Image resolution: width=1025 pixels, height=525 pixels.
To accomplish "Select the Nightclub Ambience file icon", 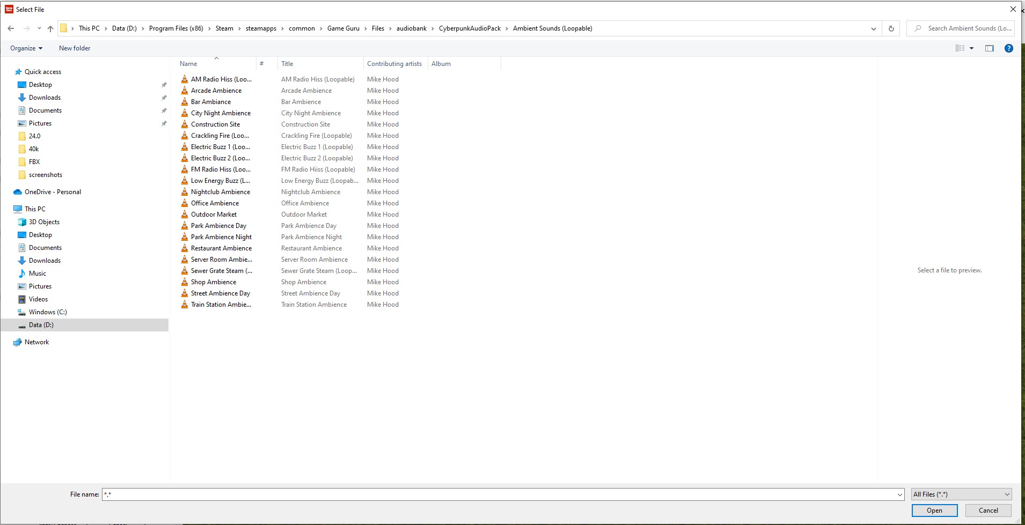I will coord(185,192).
